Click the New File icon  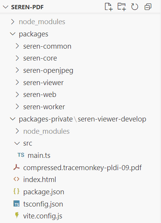(x=108, y=7)
